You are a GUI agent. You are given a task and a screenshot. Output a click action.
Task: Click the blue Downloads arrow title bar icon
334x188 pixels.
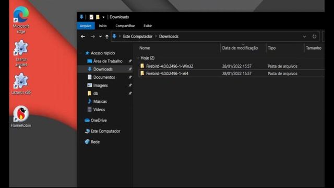click(x=81, y=17)
